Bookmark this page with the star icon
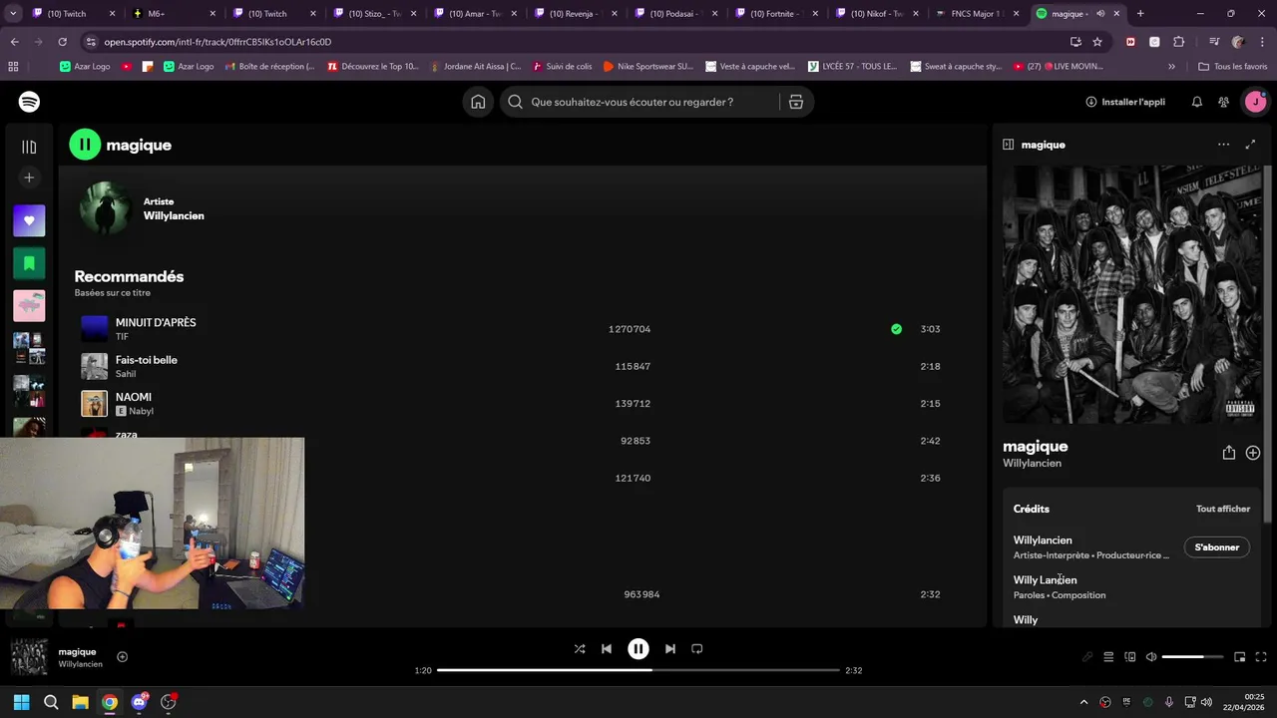This screenshot has width=1277, height=718. [1097, 42]
